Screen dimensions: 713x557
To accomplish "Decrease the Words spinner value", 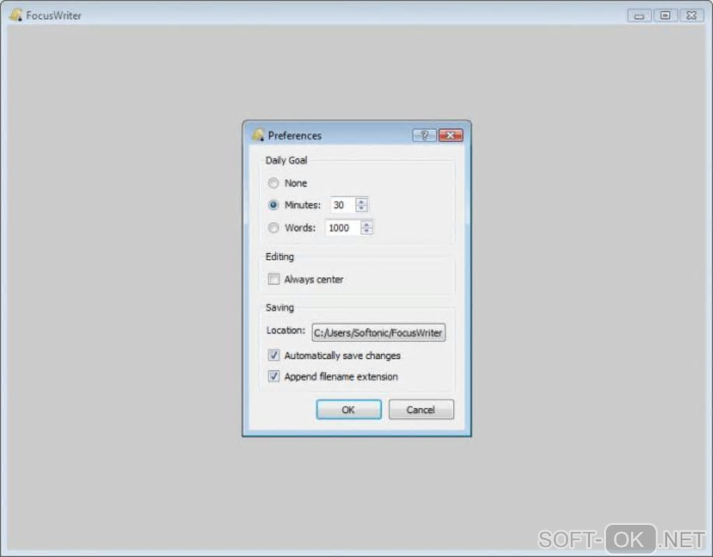I will (x=366, y=231).
